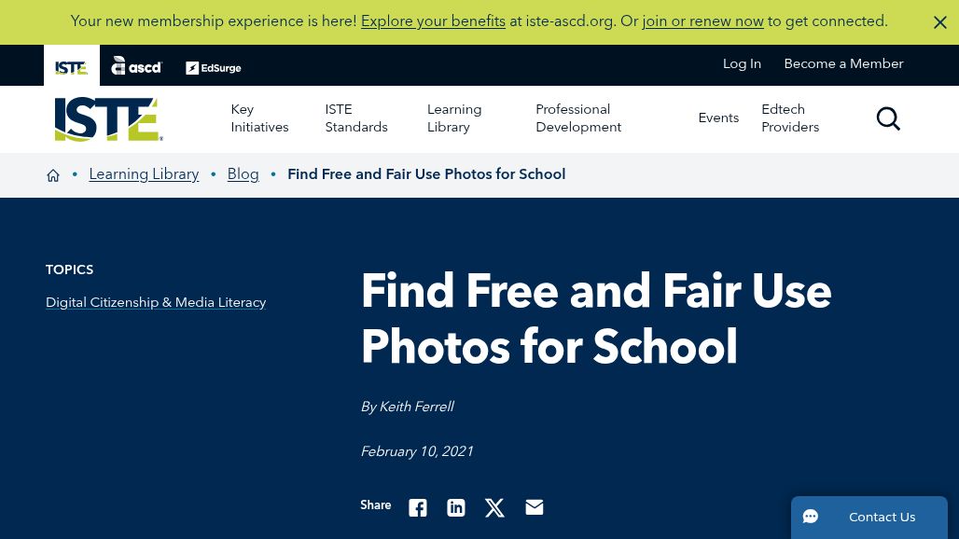Image resolution: width=959 pixels, height=539 pixels.
Task: Expand the Learning Library navigation menu
Action: click(x=454, y=118)
